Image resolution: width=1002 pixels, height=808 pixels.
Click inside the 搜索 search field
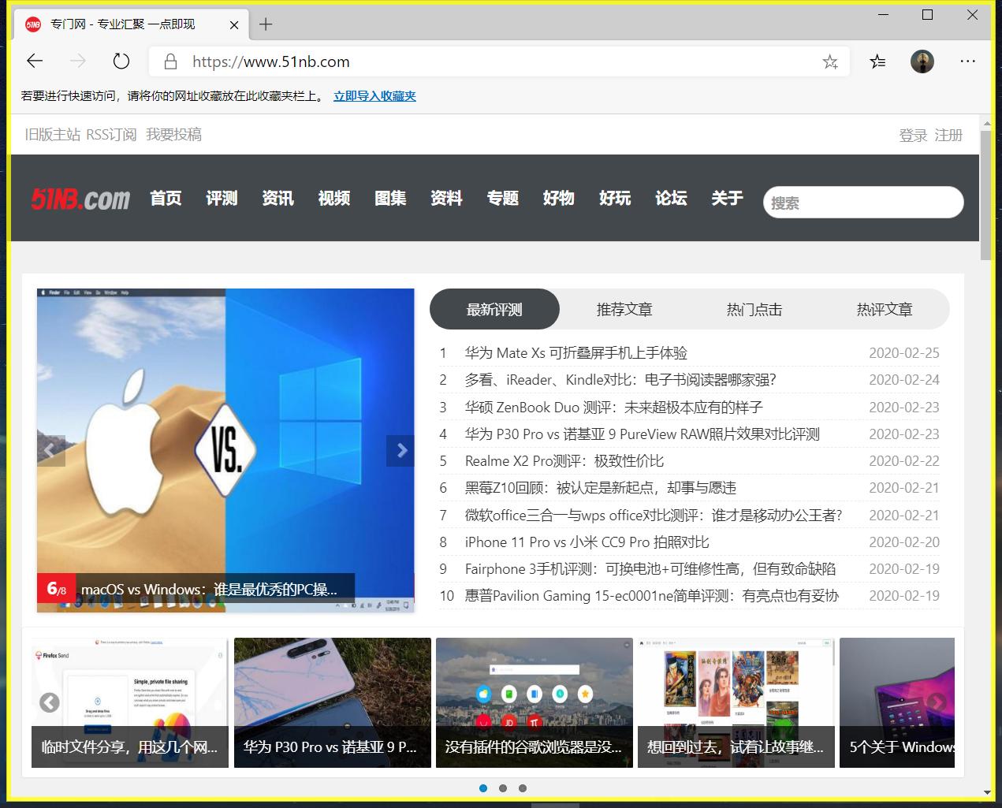pyautogui.click(x=862, y=203)
